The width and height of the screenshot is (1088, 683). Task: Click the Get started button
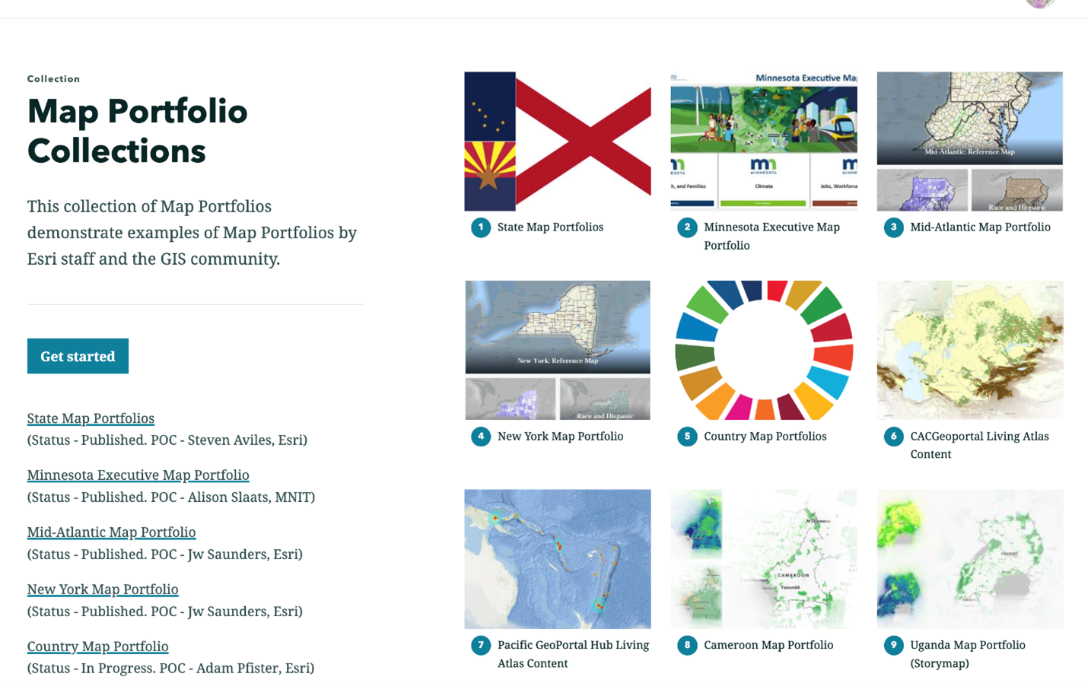point(78,356)
